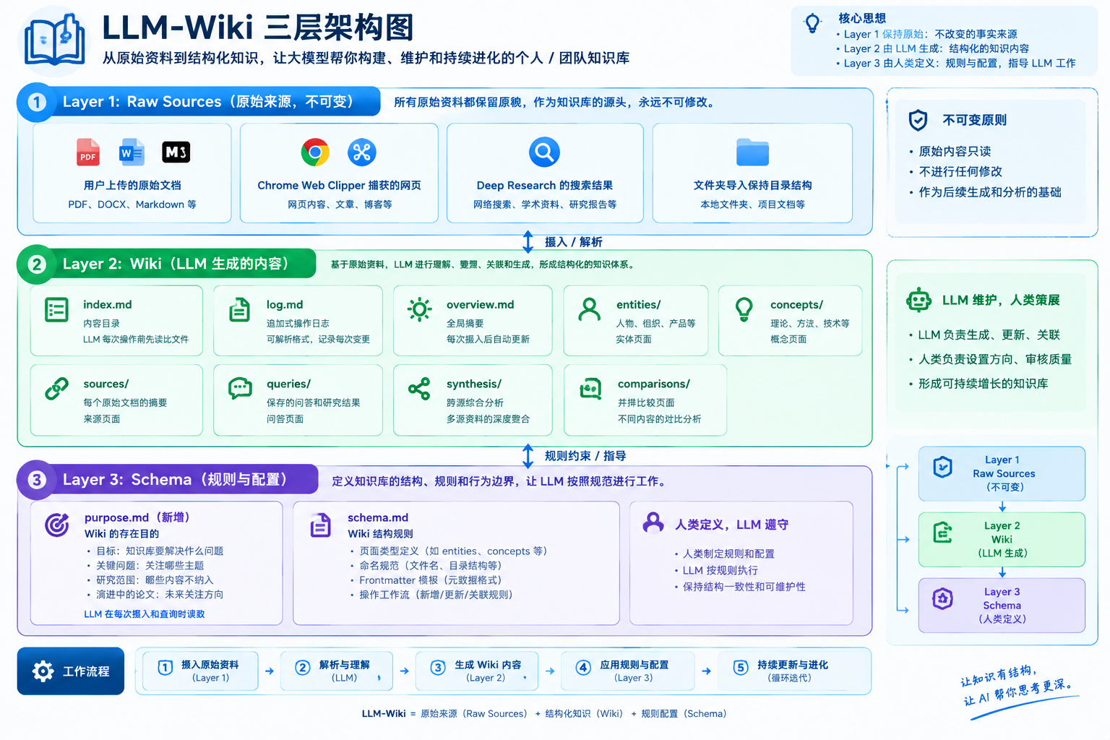Click the Layer 2 Wiki summary box

tap(1002, 539)
